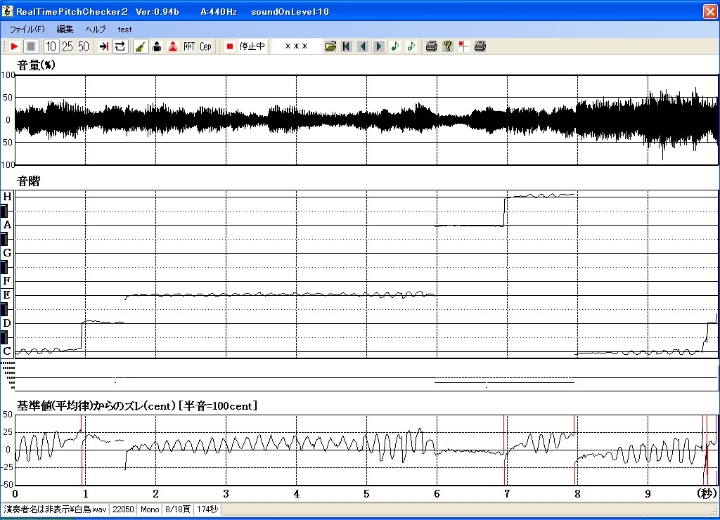This screenshot has height=520, width=720.
Task: Click the *** note display field
Action: pyautogui.click(x=297, y=46)
